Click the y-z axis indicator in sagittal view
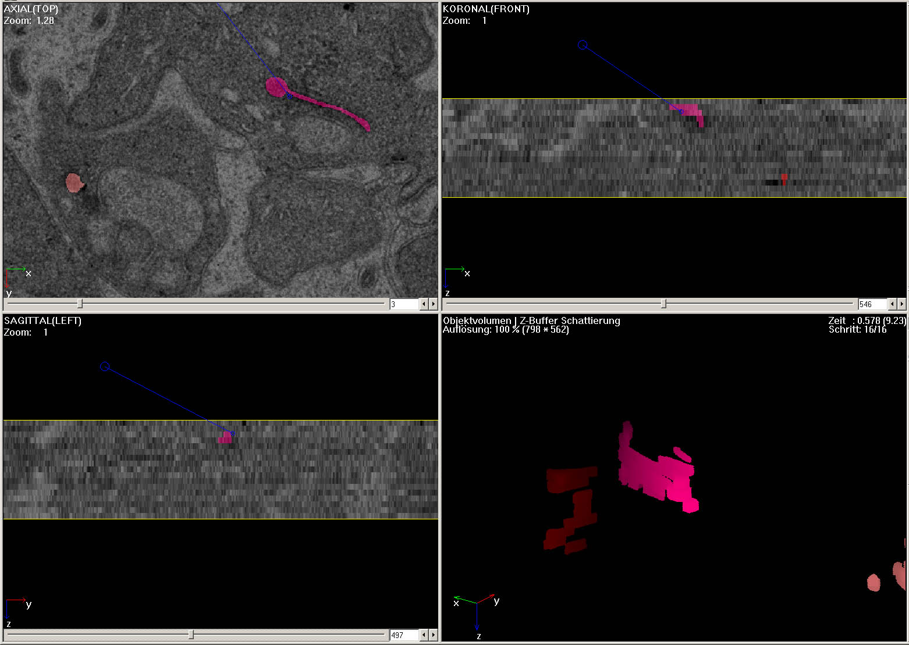Screen dimensions: 909x645 18,612
